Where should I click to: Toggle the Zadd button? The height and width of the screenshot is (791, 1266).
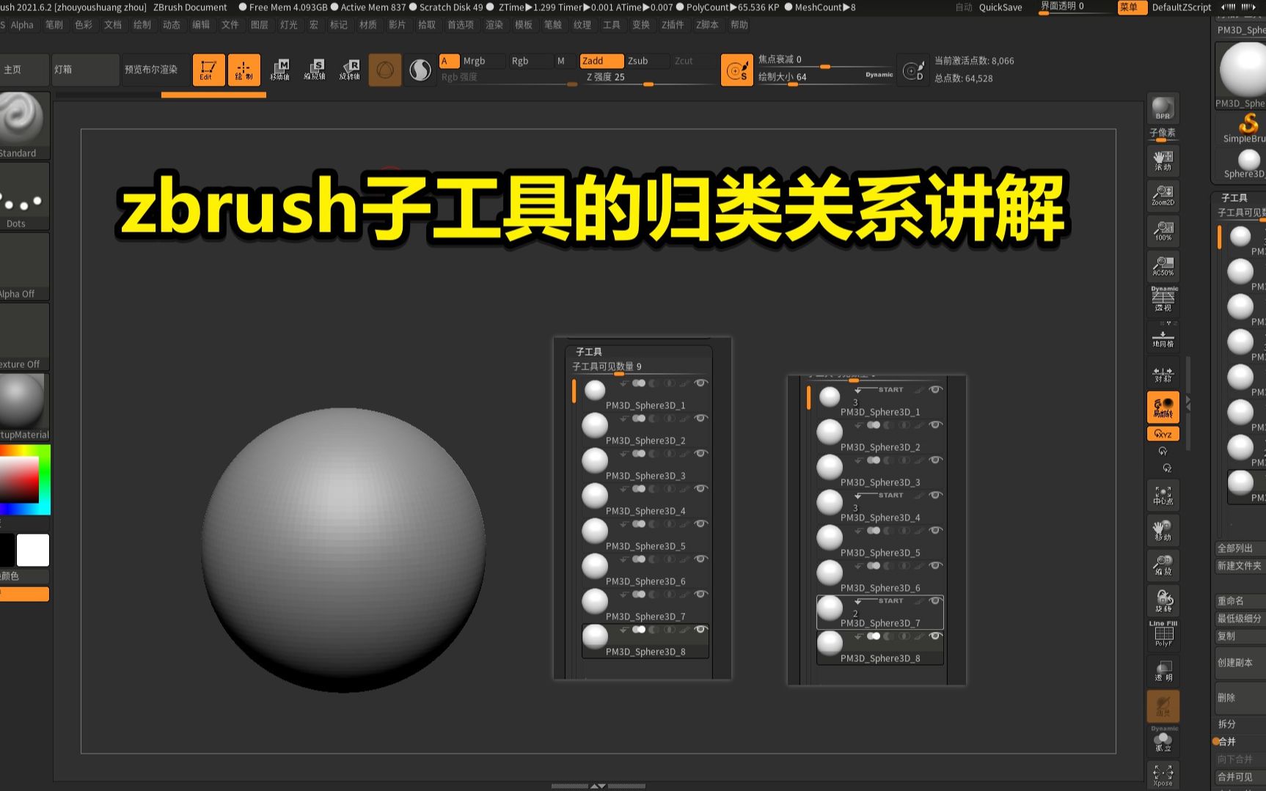[x=601, y=61]
